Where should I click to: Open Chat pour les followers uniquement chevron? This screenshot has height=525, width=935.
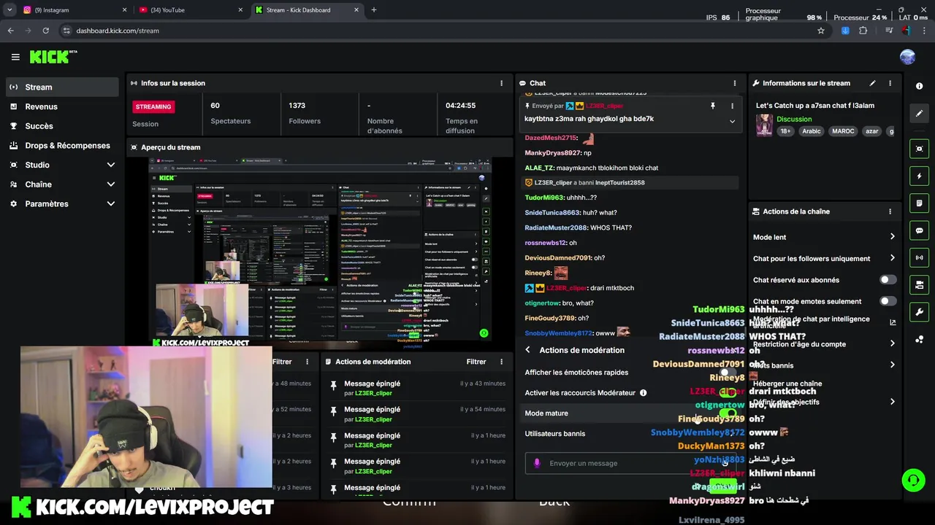tap(892, 258)
